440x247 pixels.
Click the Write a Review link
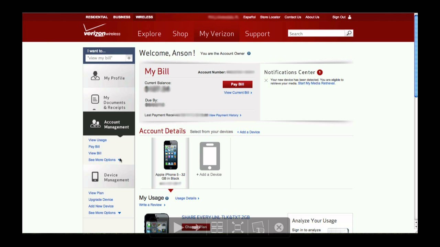(x=152, y=205)
